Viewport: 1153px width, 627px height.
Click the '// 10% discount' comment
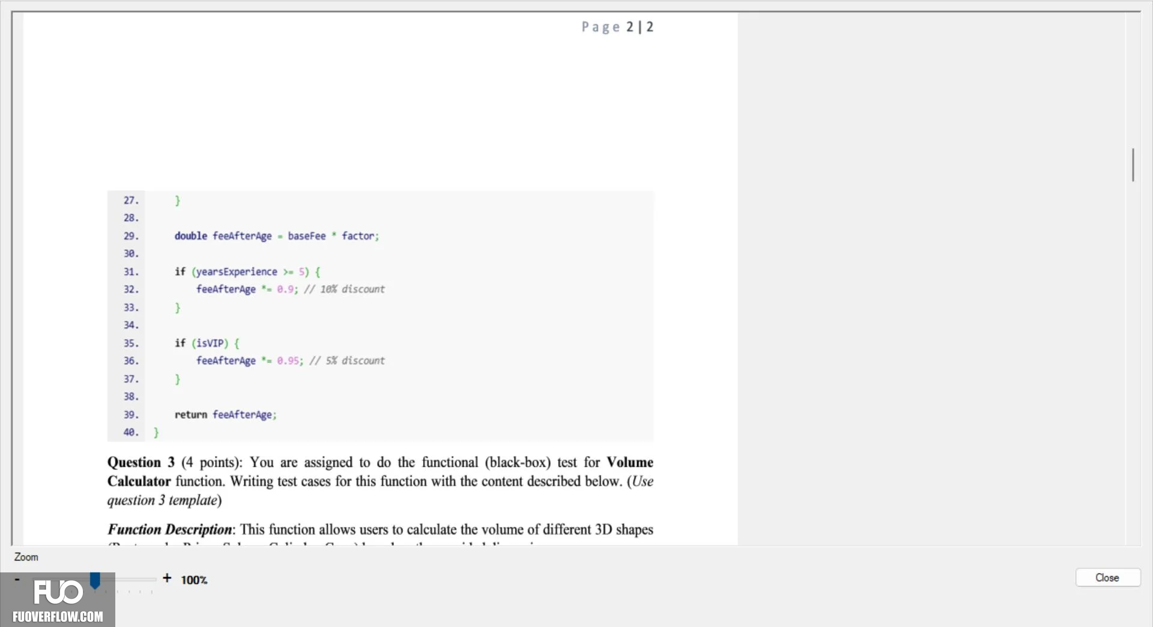tap(344, 289)
